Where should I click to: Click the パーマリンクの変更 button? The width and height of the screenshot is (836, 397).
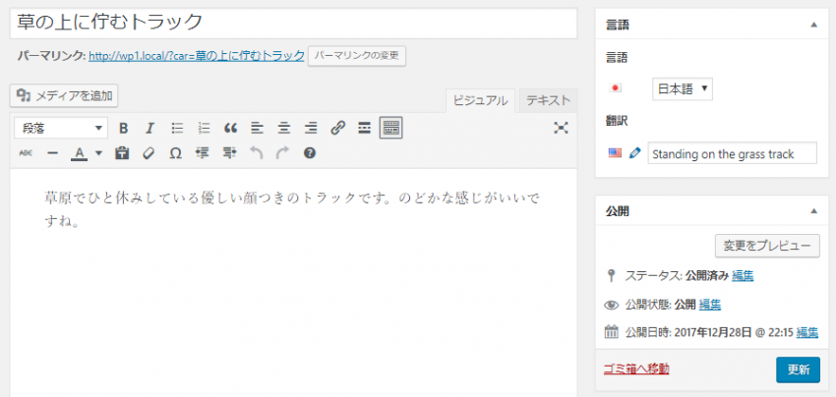click(357, 55)
